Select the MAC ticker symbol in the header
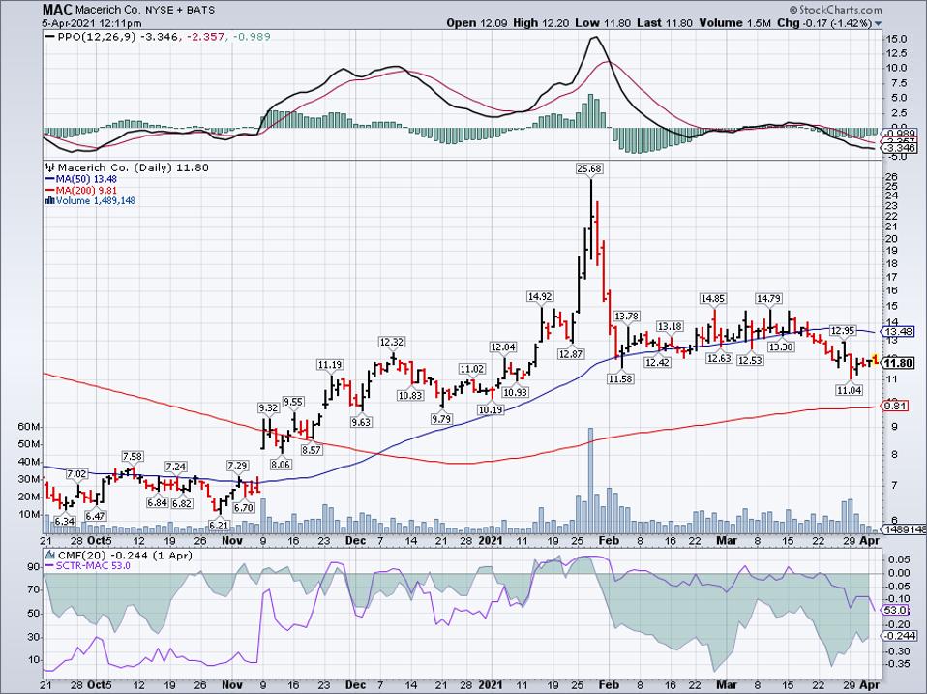Image resolution: width=927 pixels, height=694 pixels. click(57, 10)
